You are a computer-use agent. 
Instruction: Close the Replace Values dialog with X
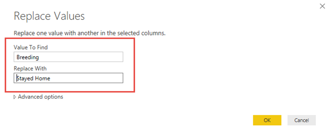322,6
